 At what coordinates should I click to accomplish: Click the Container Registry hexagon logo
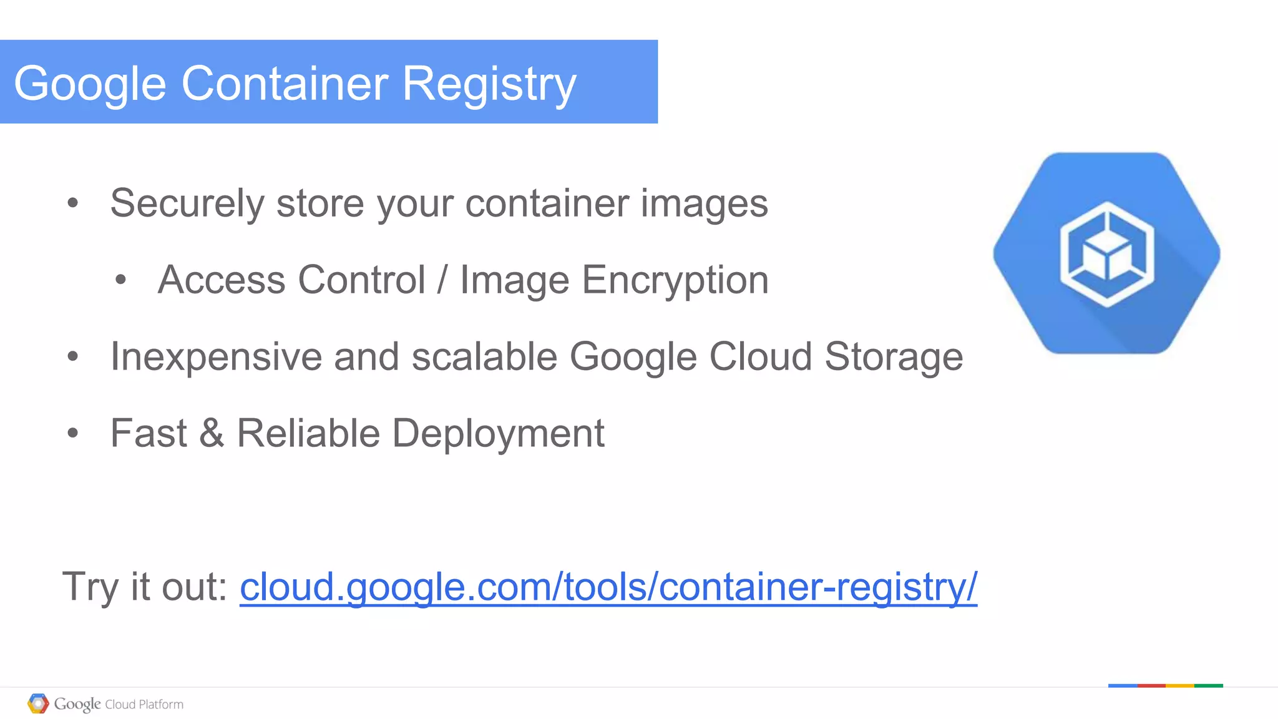coord(1106,253)
